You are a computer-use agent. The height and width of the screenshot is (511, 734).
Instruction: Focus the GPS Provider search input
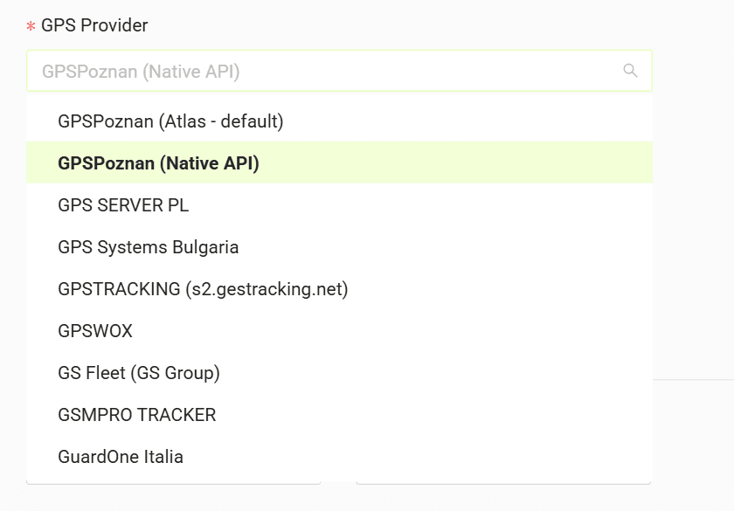pos(339,71)
